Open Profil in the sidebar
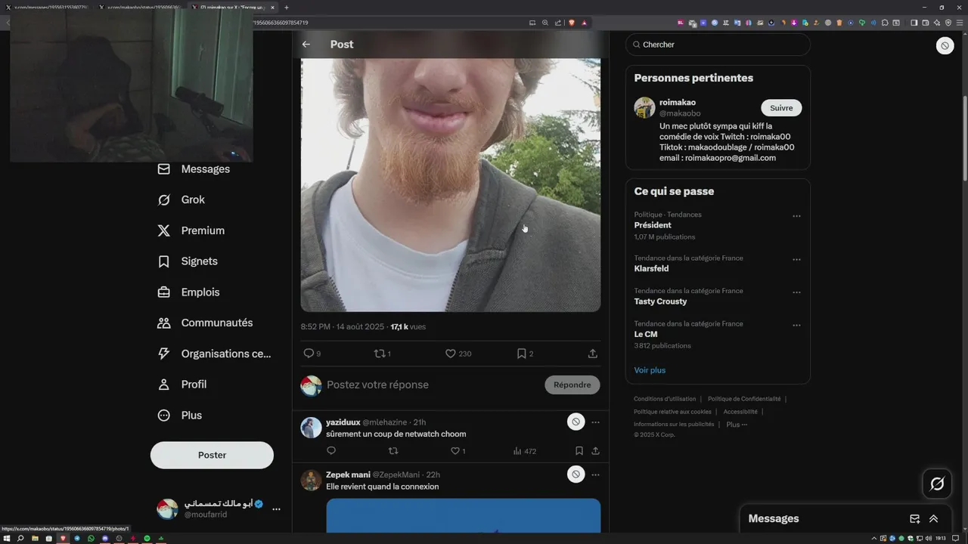Image resolution: width=968 pixels, height=544 pixels. point(181,385)
